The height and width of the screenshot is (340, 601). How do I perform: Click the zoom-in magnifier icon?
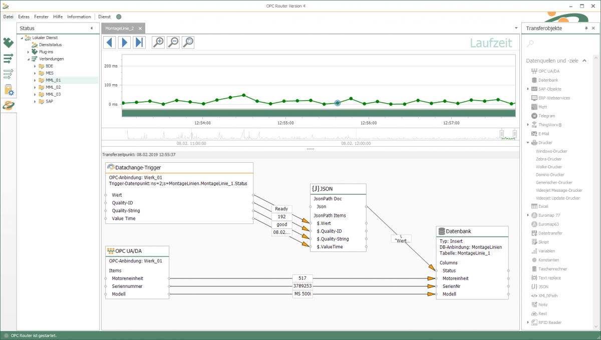point(159,43)
